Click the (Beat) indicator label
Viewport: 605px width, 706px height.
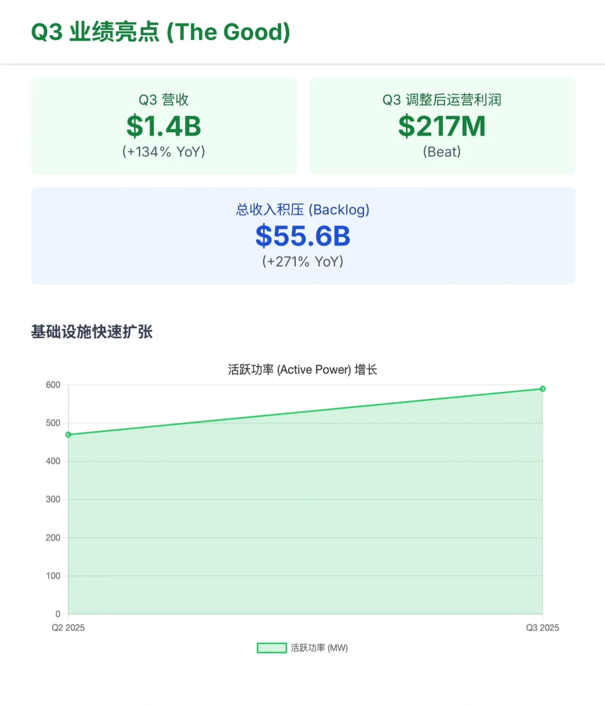(x=442, y=151)
